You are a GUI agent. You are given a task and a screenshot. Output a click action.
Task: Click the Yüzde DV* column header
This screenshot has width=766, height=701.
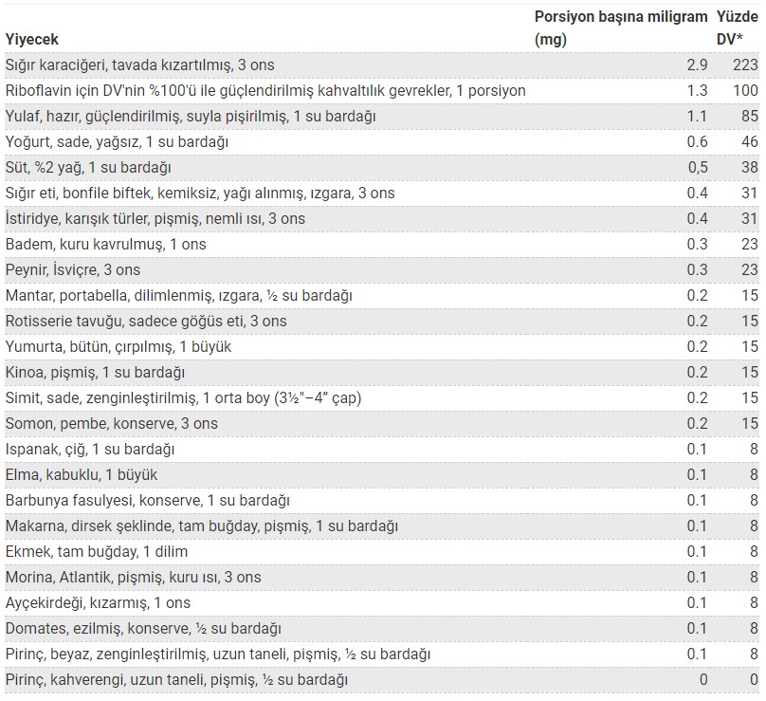738,28
